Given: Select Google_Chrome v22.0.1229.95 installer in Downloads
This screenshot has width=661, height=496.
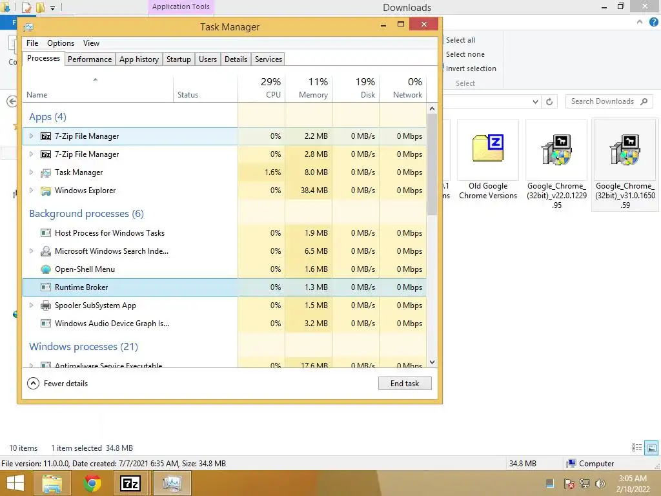Looking at the screenshot, I should pos(556,165).
